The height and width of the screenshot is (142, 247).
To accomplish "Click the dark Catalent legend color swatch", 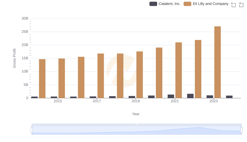I will pos(153,4).
